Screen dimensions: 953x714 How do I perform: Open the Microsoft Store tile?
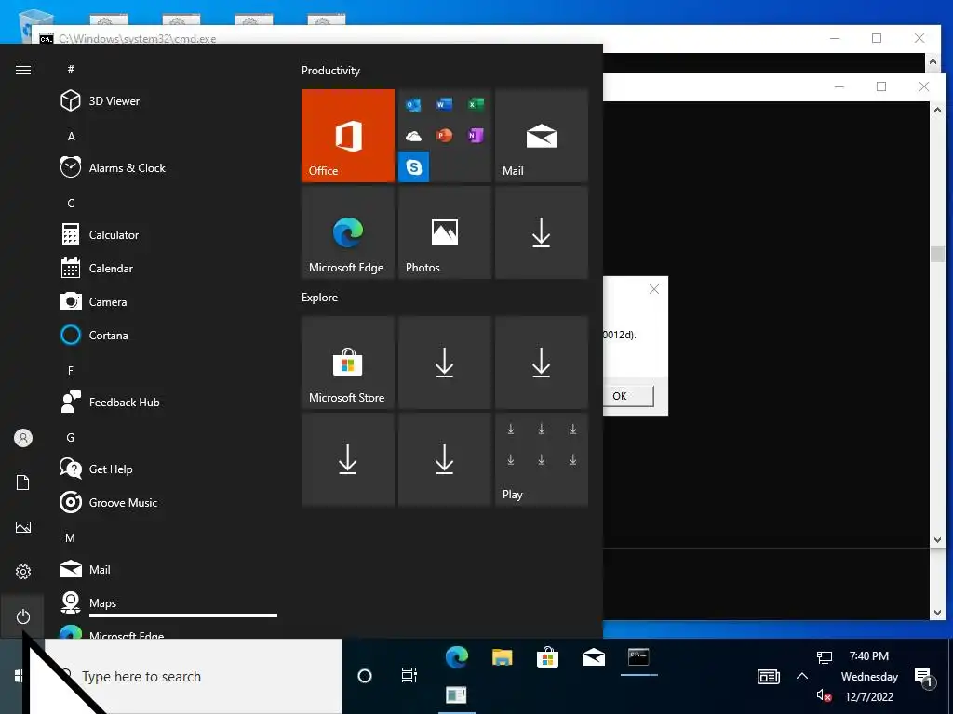click(348, 363)
